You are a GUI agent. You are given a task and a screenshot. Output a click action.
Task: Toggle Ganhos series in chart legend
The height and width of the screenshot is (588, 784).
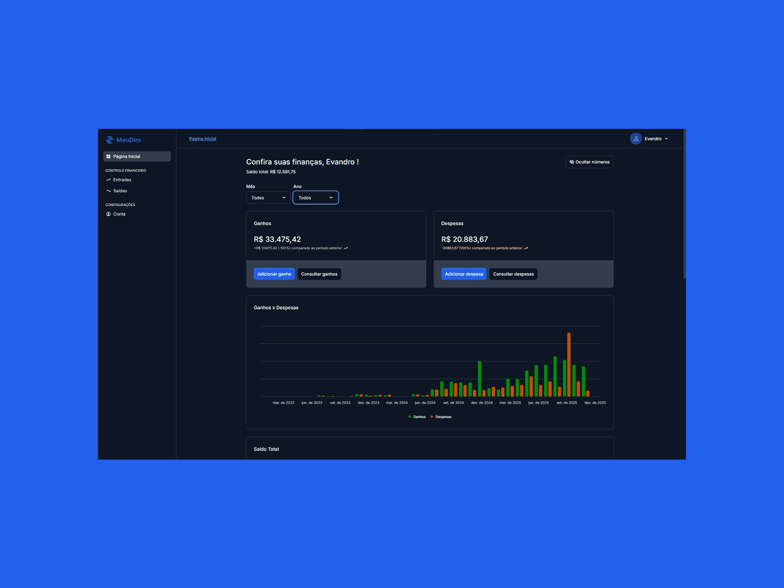coord(416,417)
